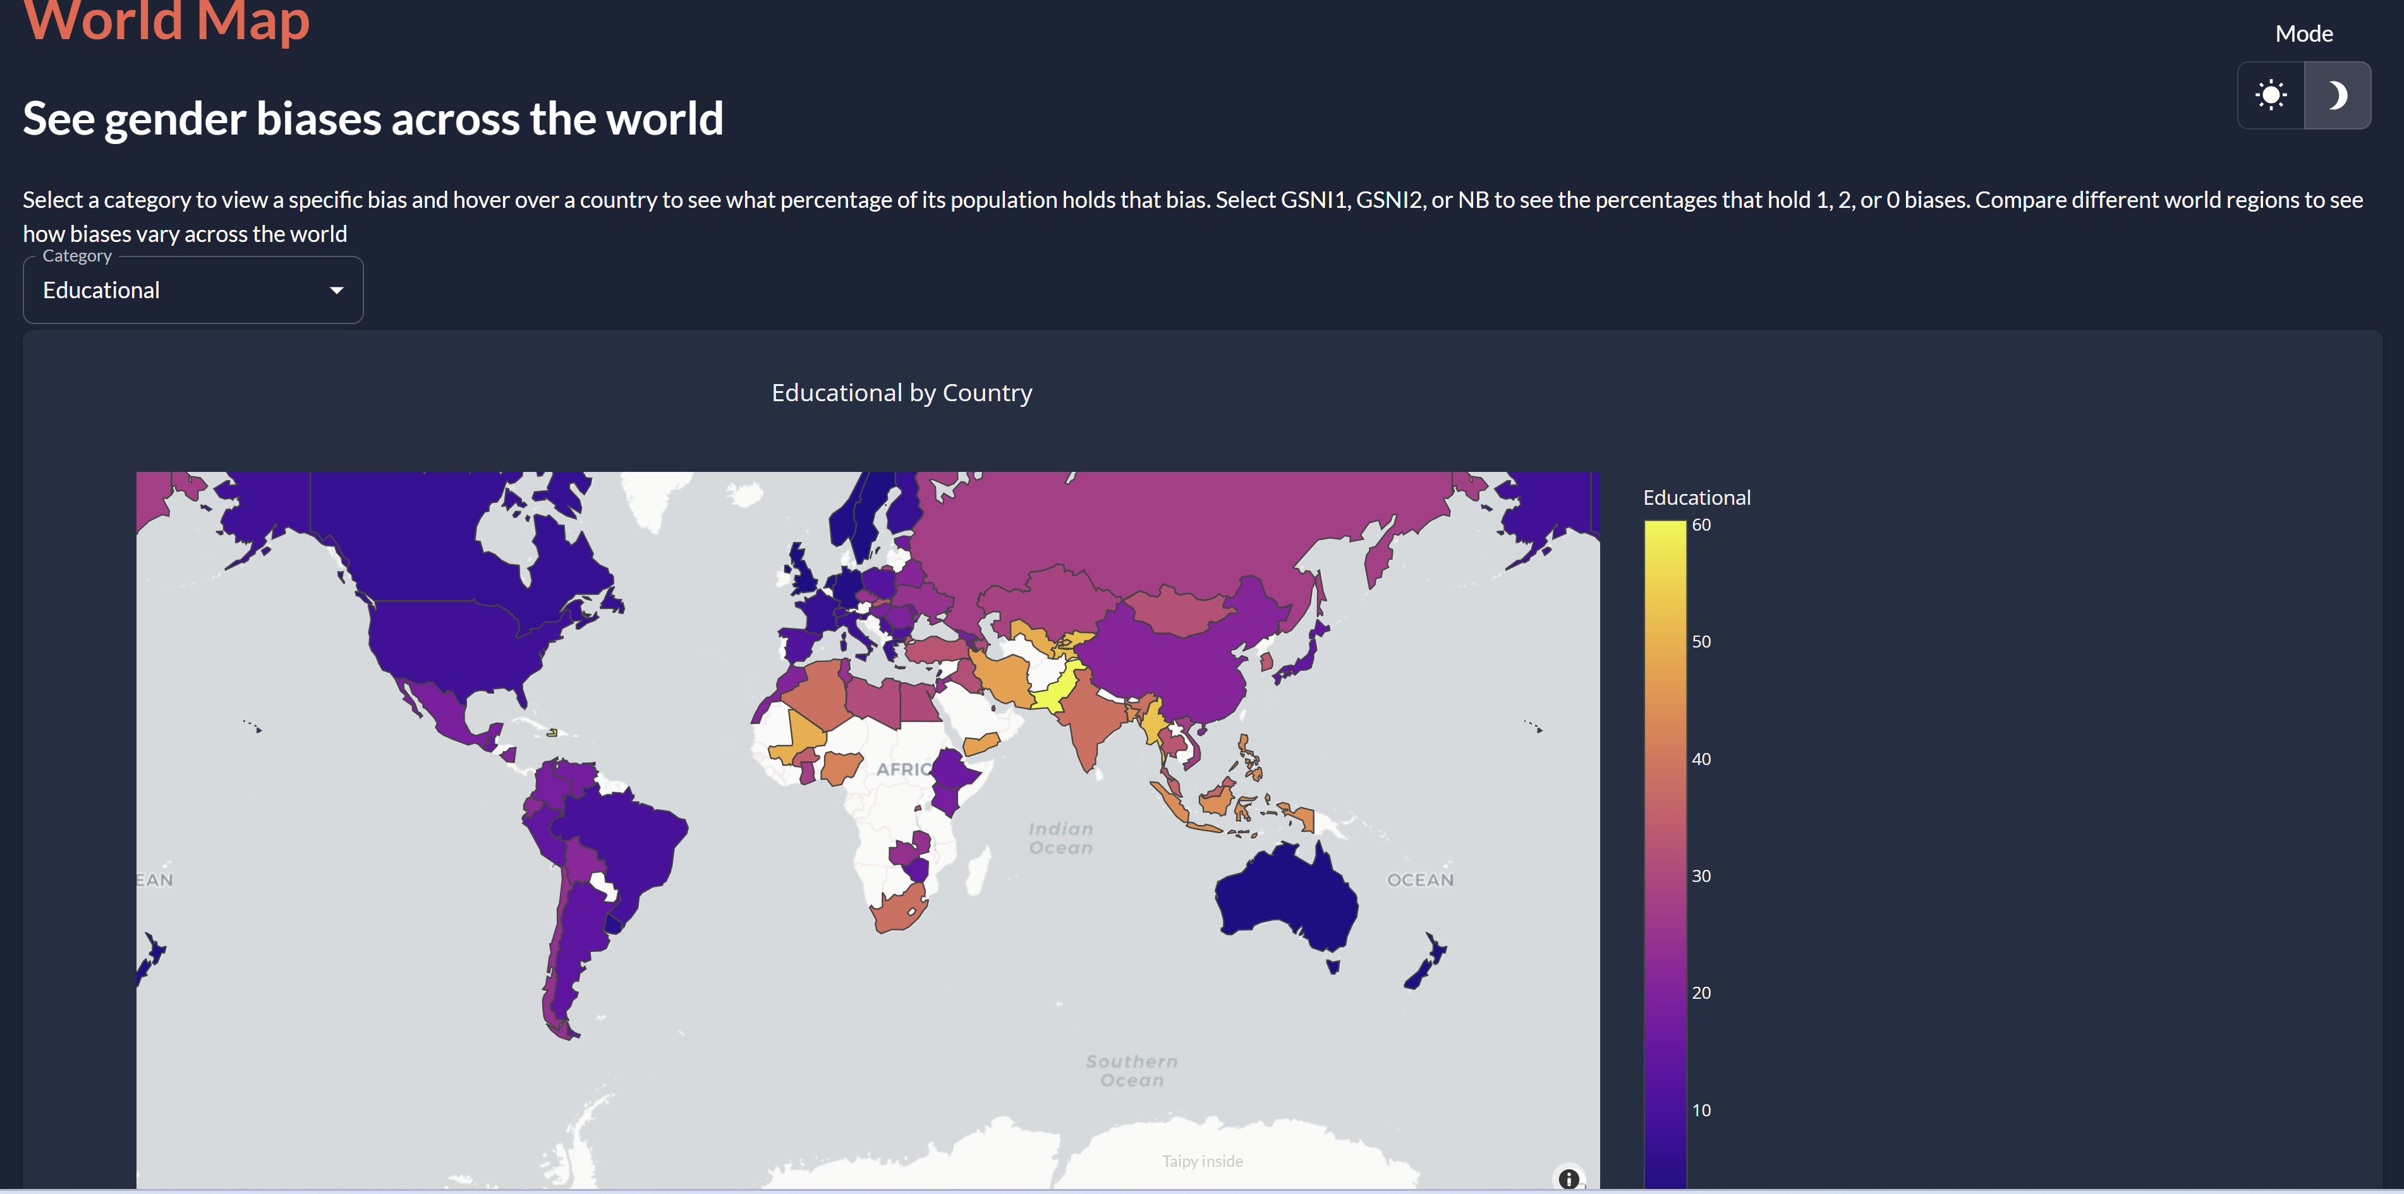Open the Category dropdown arrow
Screen dimensions: 2404x1194
point(337,290)
